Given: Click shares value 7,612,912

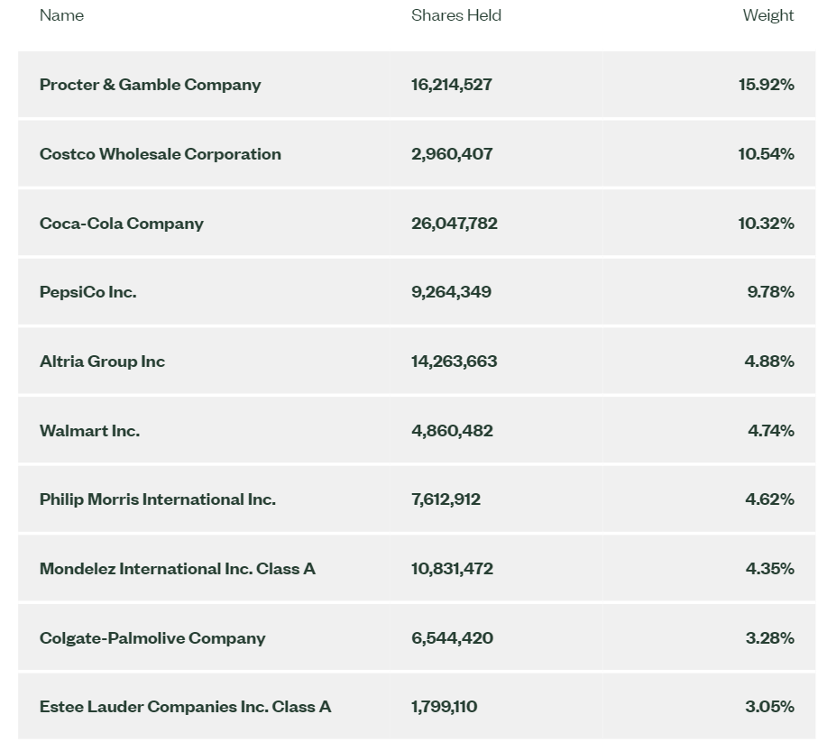Looking at the screenshot, I should [x=446, y=499].
